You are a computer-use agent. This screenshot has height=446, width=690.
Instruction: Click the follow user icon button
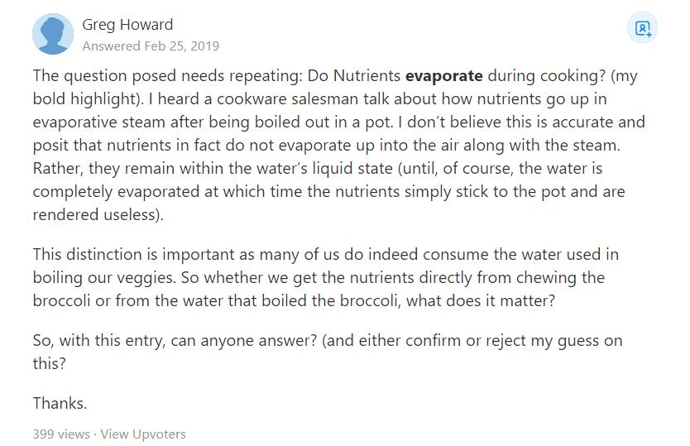[642, 29]
